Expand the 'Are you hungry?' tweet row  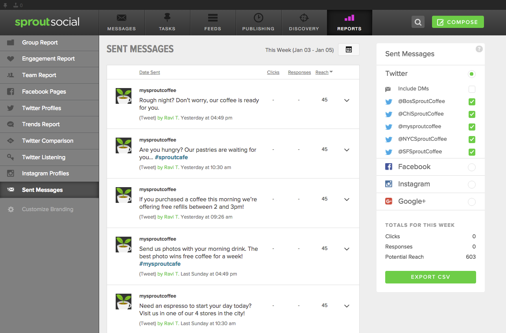[347, 150]
